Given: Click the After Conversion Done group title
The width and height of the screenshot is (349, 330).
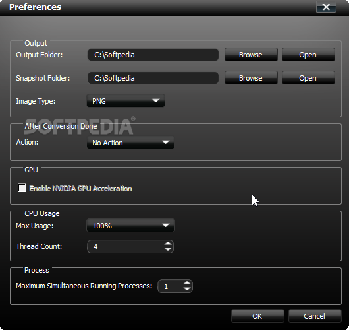Looking at the screenshot, I should coord(61,126).
